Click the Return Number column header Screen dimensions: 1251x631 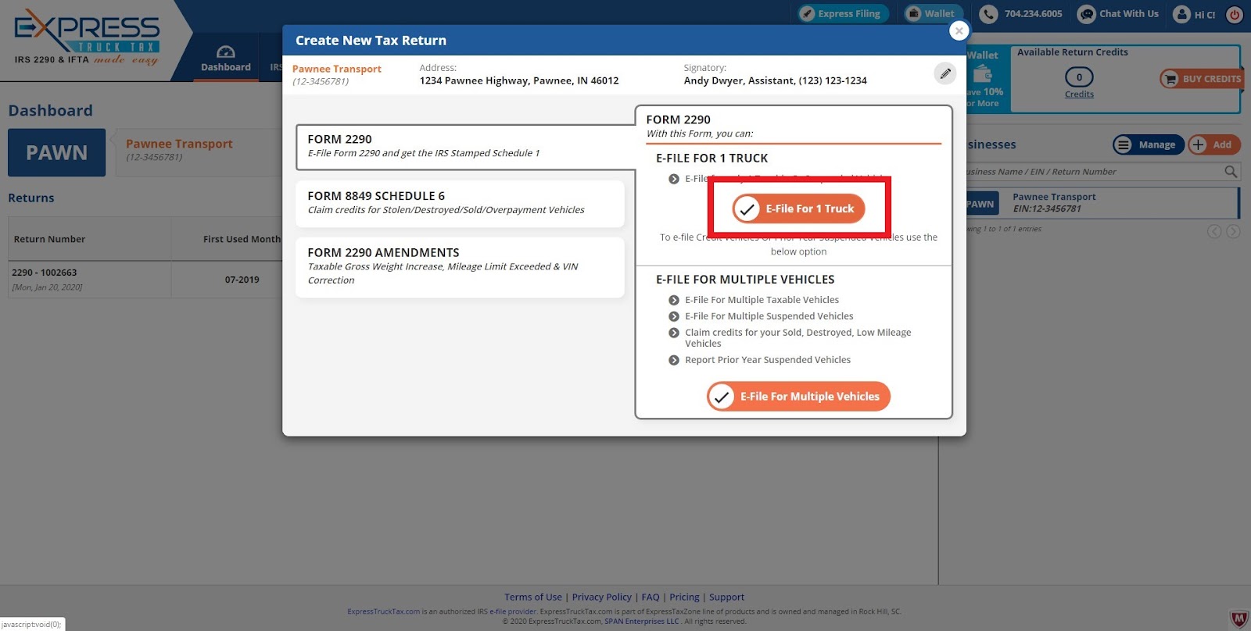pos(49,239)
